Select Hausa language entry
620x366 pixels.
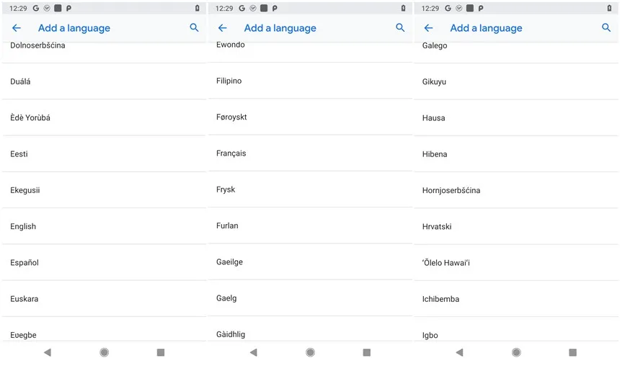pos(516,117)
